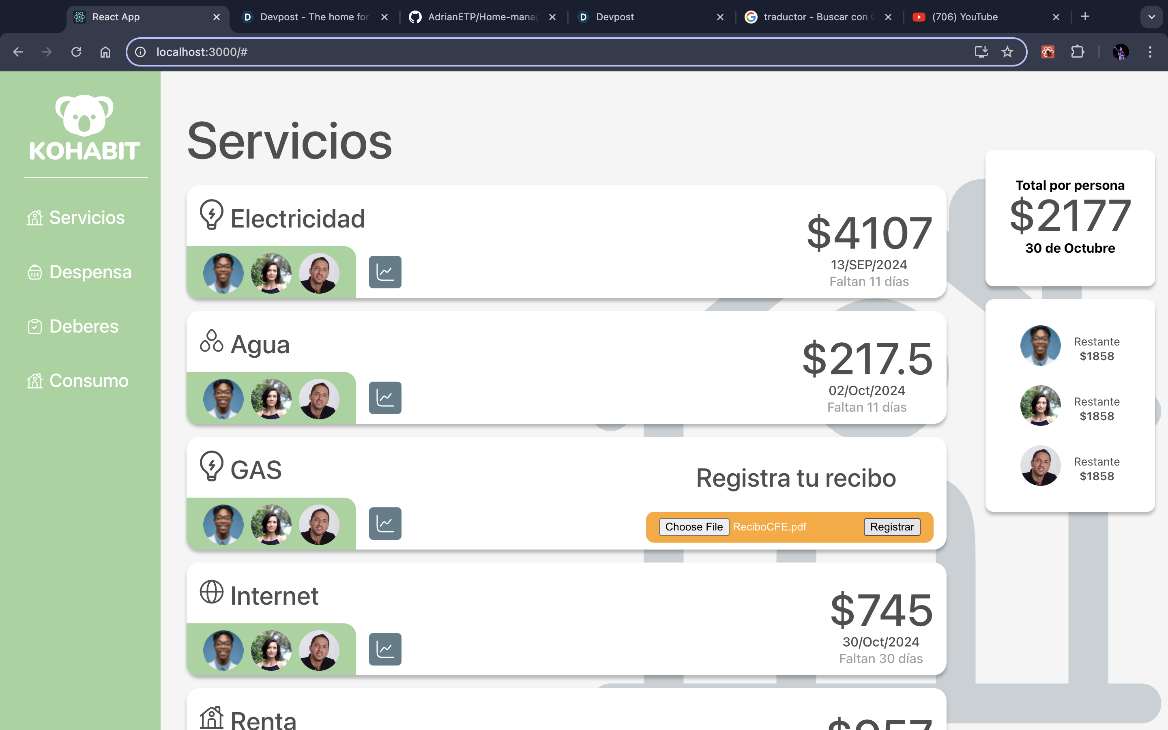
Task: Expand the tab search dropdown arrow
Action: (x=1152, y=17)
